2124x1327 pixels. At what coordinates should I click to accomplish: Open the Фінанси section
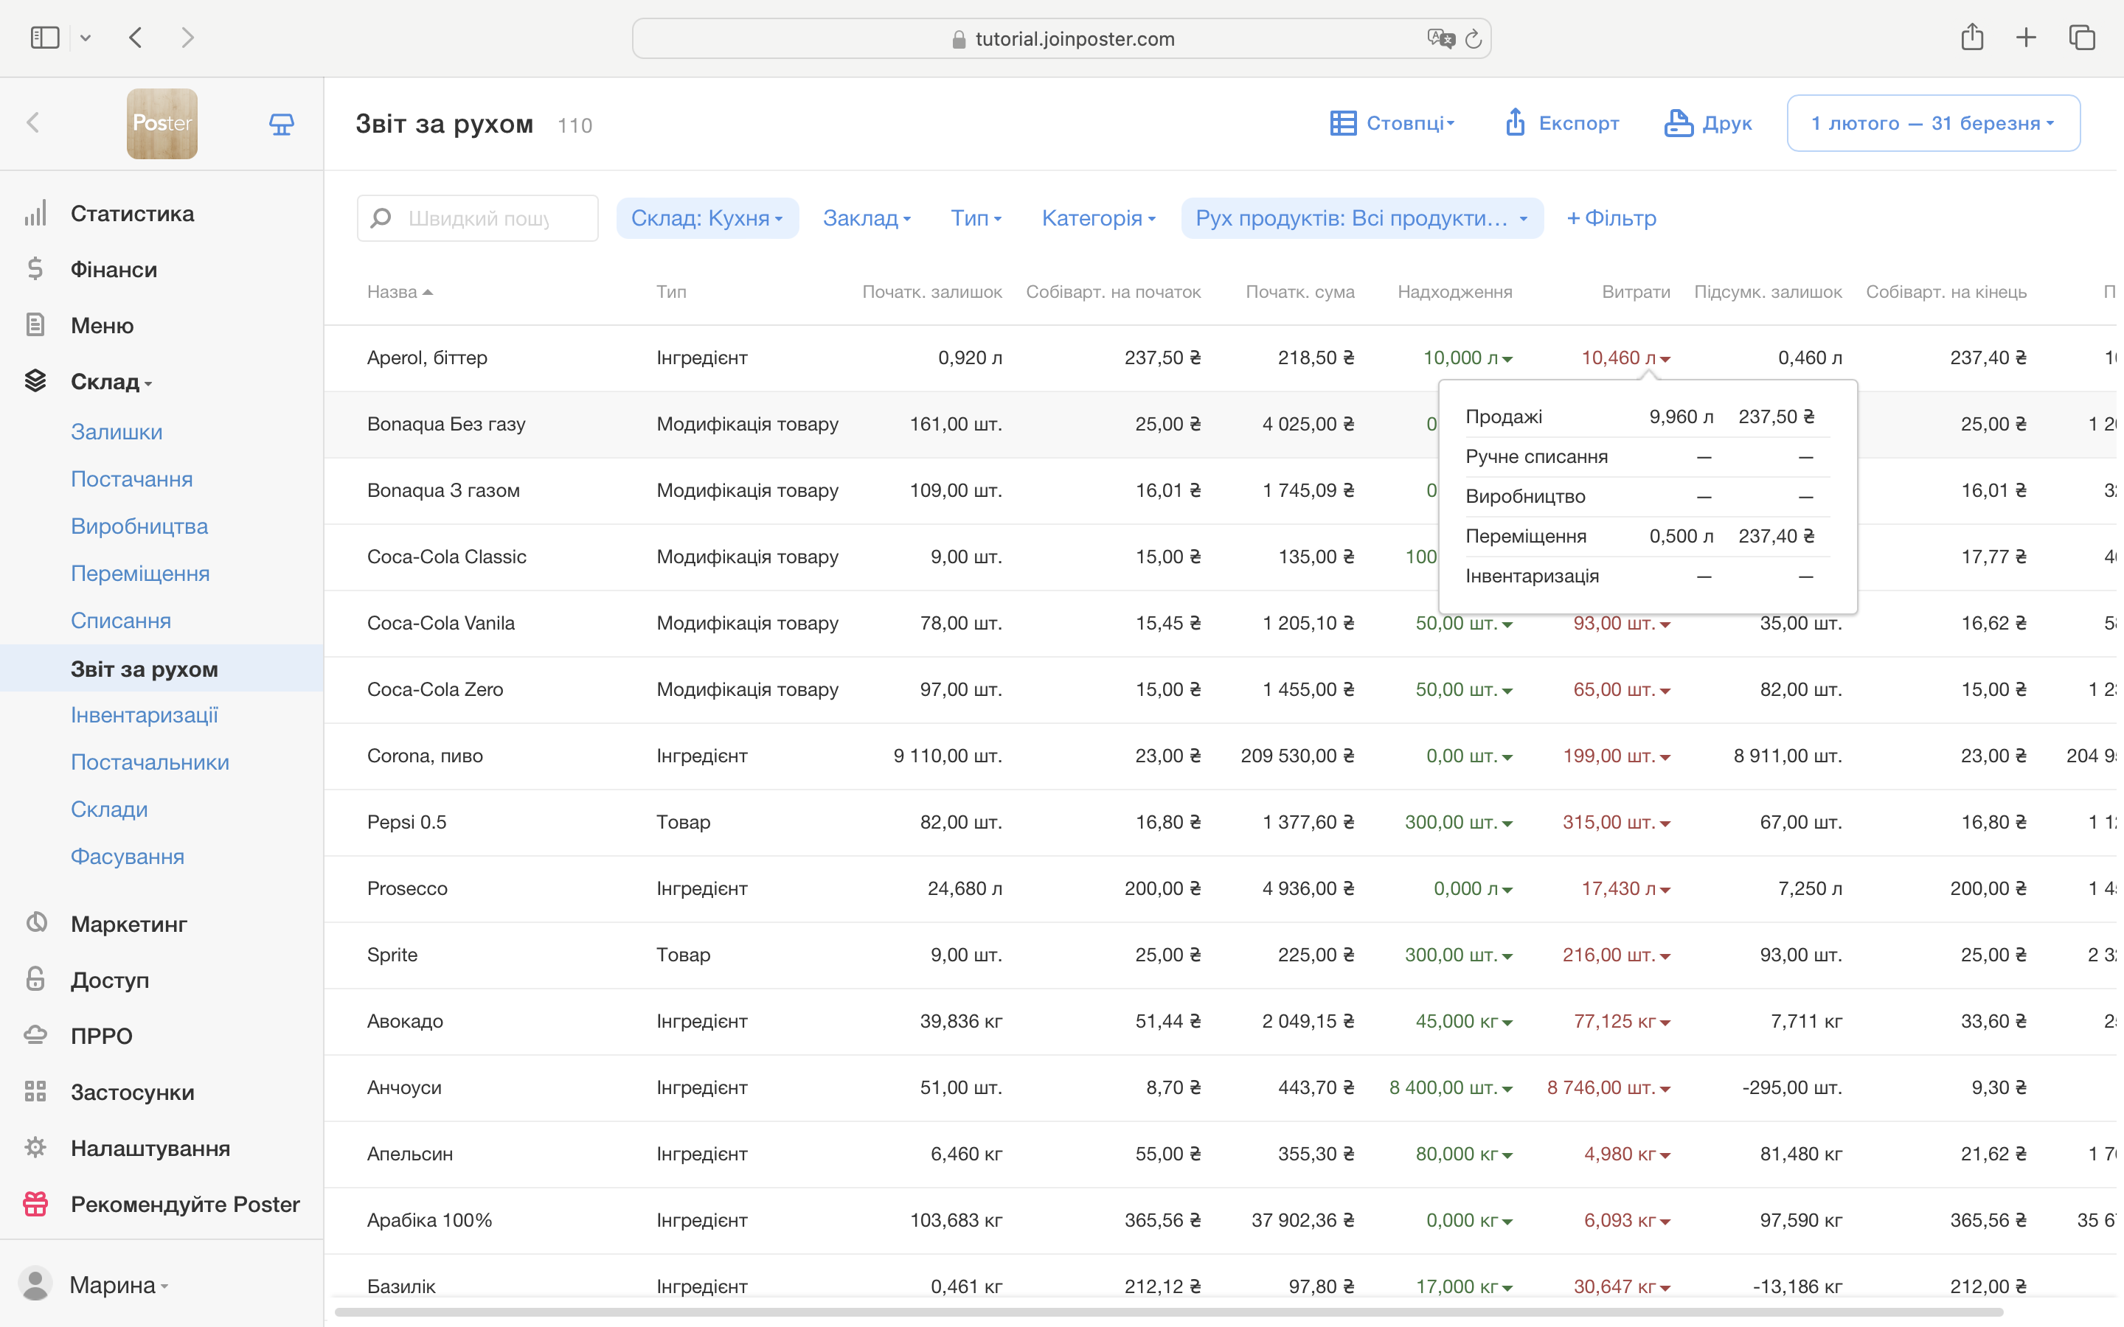114,269
